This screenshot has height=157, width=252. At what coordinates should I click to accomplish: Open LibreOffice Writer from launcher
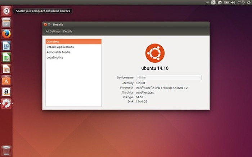pyautogui.click(x=6, y=46)
